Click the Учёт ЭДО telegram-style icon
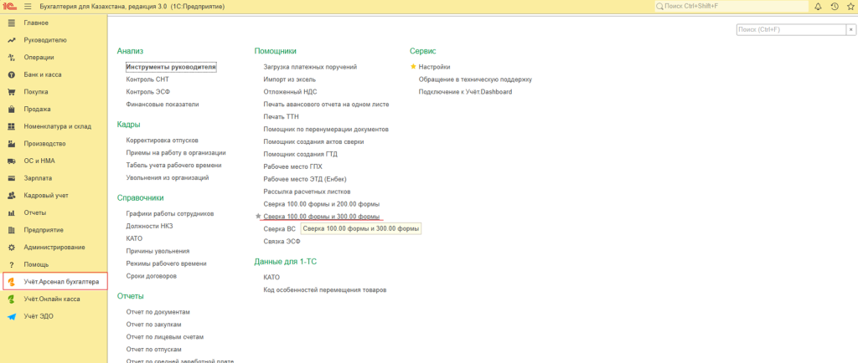The height and width of the screenshot is (363, 858). [x=12, y=316]
